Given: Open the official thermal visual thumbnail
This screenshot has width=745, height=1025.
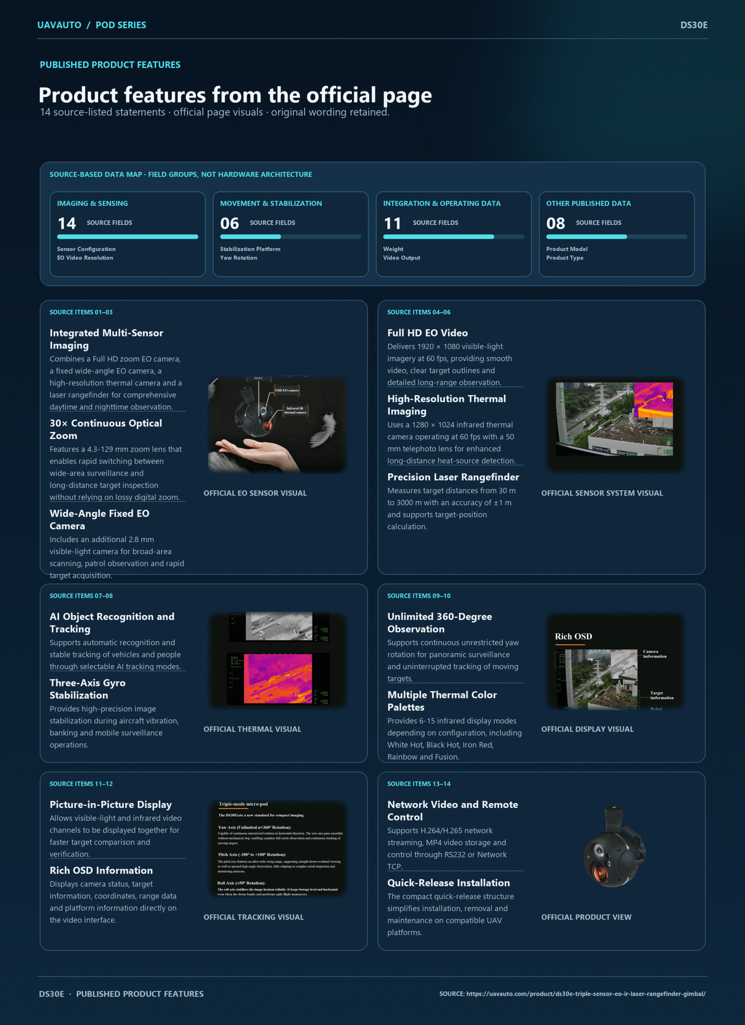Looking at the screenshot, I should pyautogui.click(x=277, y=661).
